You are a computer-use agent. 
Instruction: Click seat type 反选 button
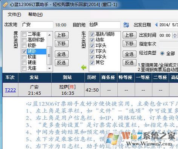pyautogui.click(x=61, y=63)
